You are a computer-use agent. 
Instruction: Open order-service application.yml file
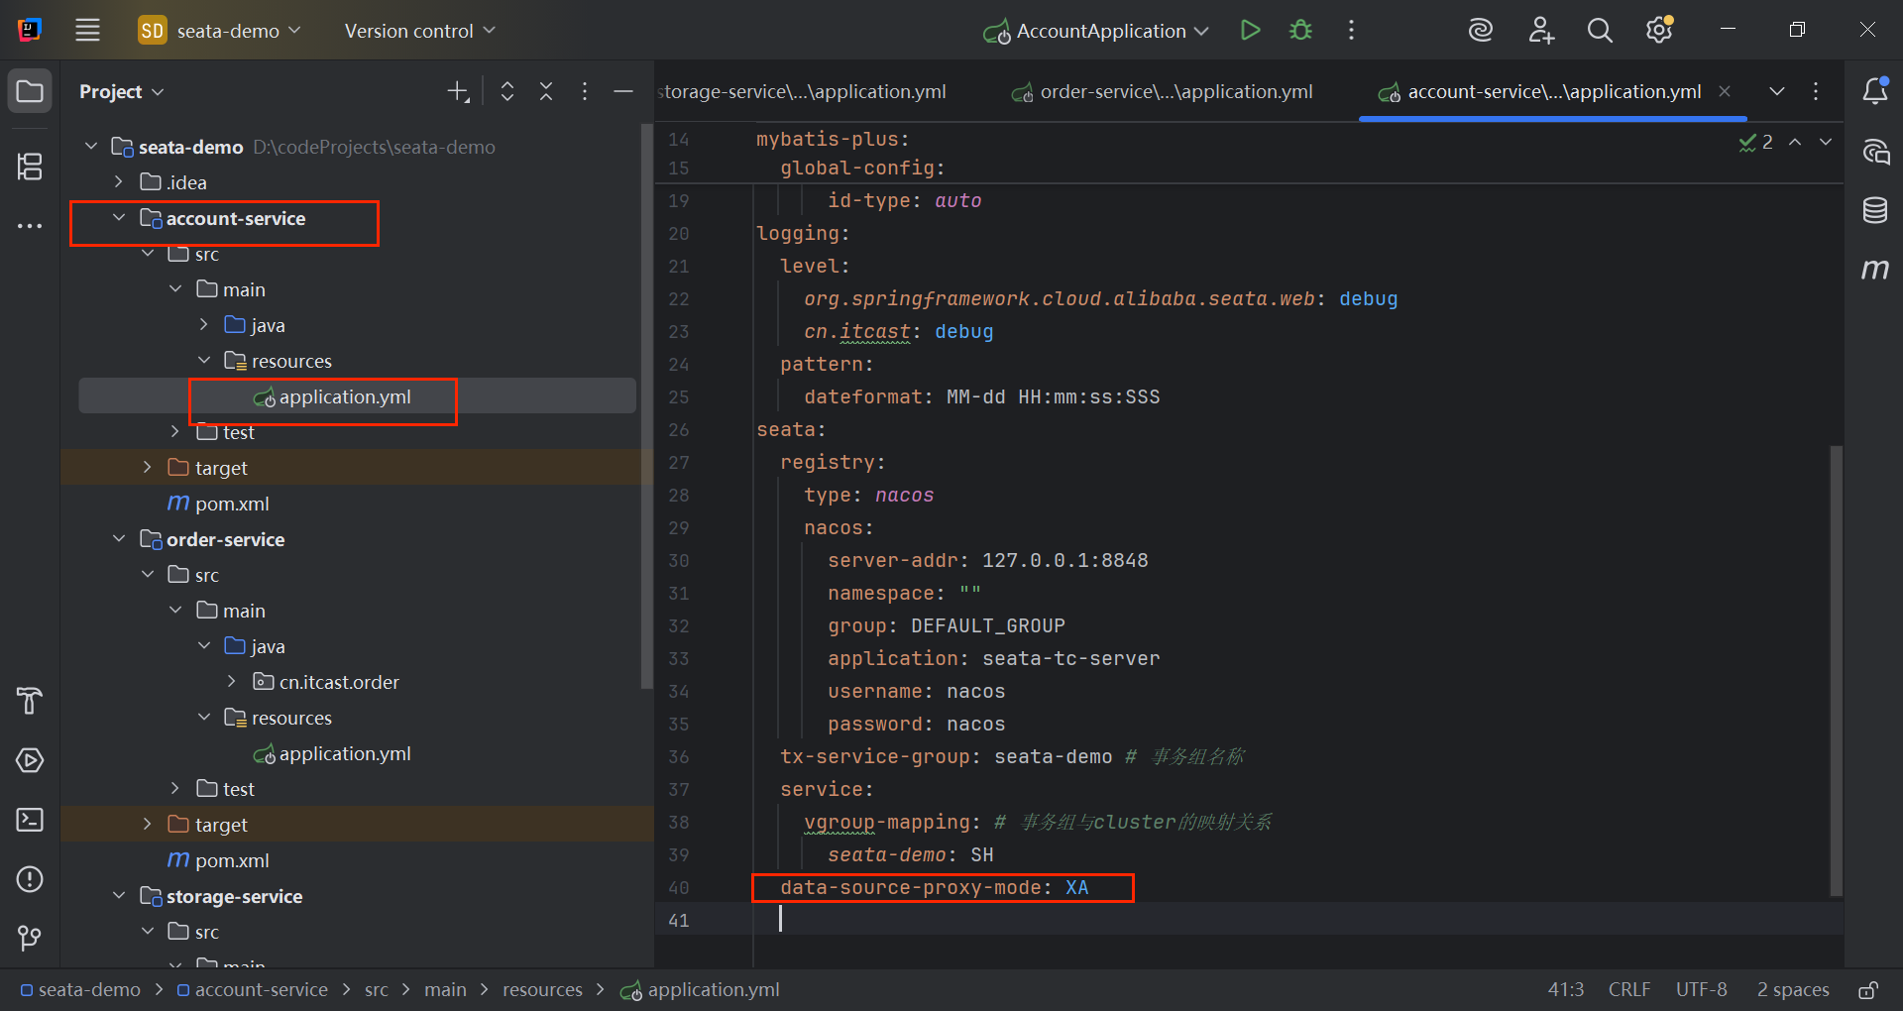tap(344, 753)
